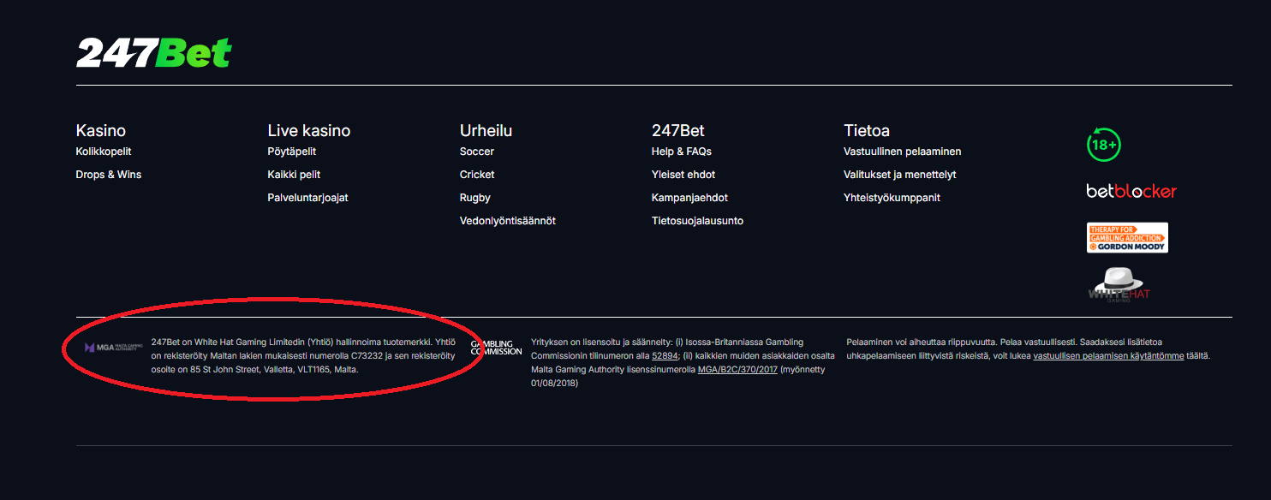Click licence number 52894 link
Screen dimensions: 1271x500
point(665,356)
